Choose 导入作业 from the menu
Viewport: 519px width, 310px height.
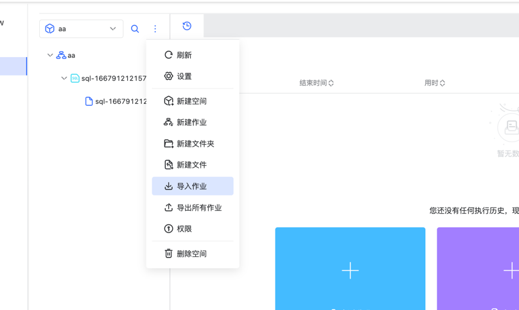pyautogui.click(x=193, y=186)
